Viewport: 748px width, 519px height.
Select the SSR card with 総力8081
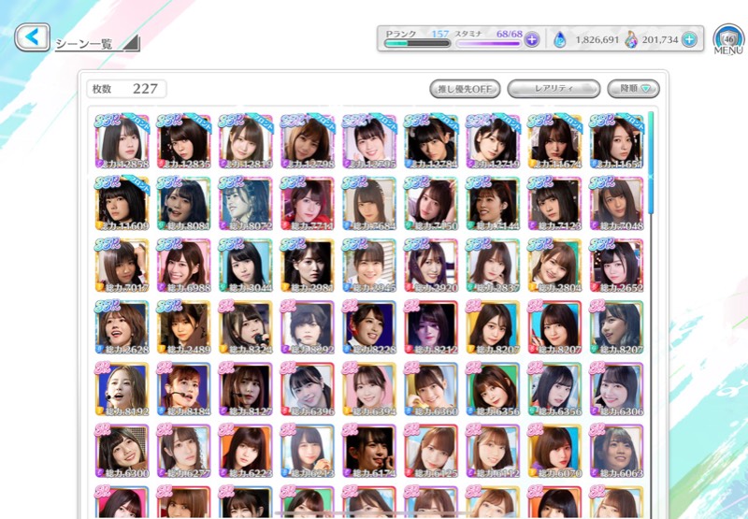183,204
